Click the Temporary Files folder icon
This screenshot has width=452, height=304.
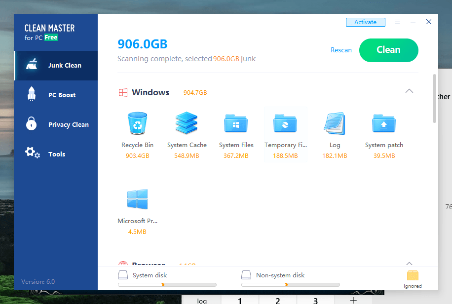pos(285,124)
